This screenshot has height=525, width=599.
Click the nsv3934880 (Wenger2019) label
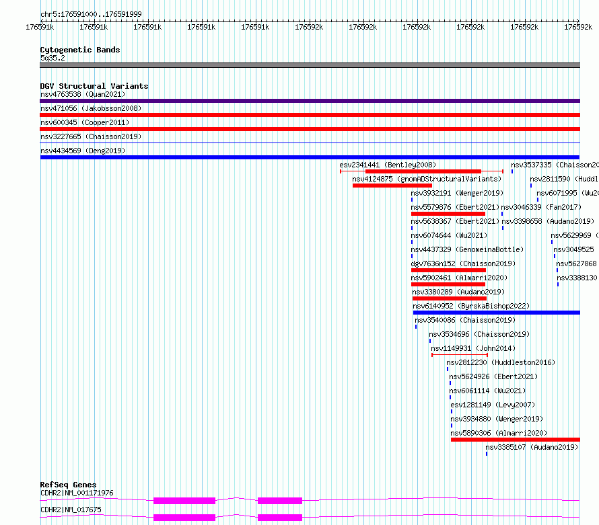(x=497, y=419)
